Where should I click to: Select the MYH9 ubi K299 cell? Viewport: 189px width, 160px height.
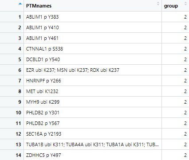tap(93, 102)
